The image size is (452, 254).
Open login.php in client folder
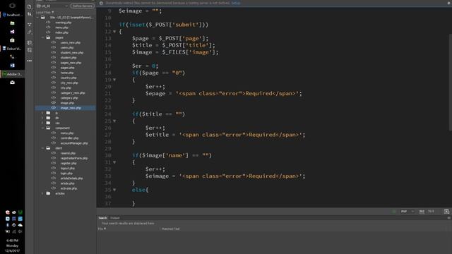pyautogui.click(x=66, y=174)
